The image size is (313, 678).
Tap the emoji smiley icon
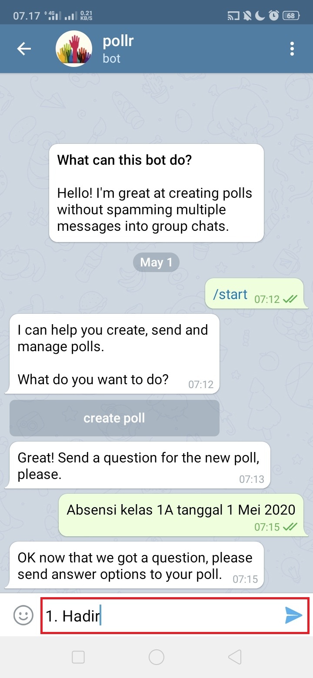[x=23, y=615]
